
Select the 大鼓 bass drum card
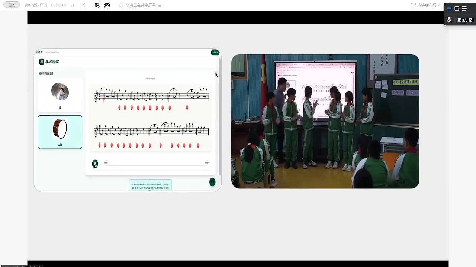60,132
